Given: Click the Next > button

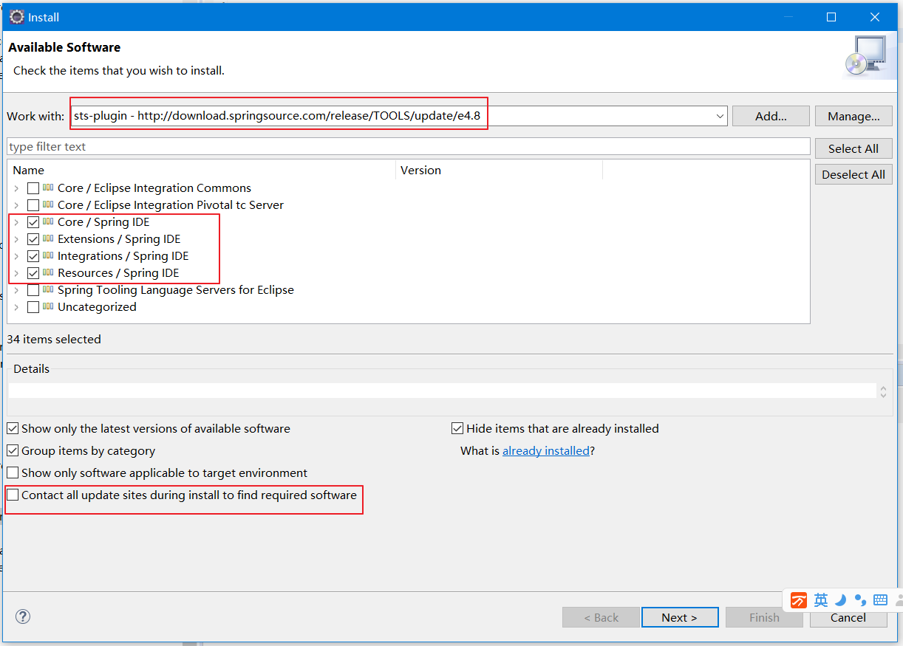Looking at the screenshot, I should 680,617.
